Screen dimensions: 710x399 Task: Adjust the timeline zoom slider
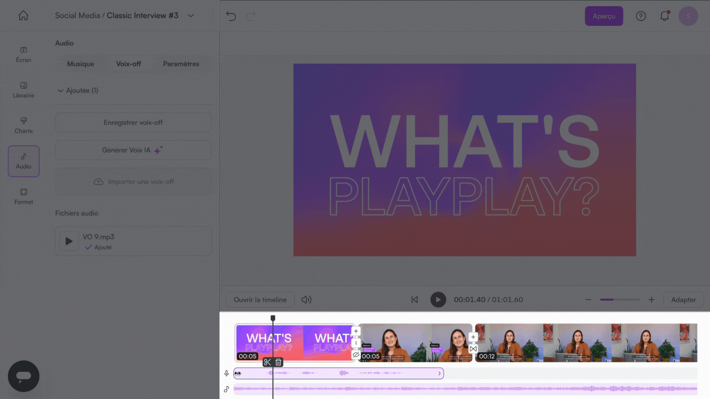coord(619,300)
